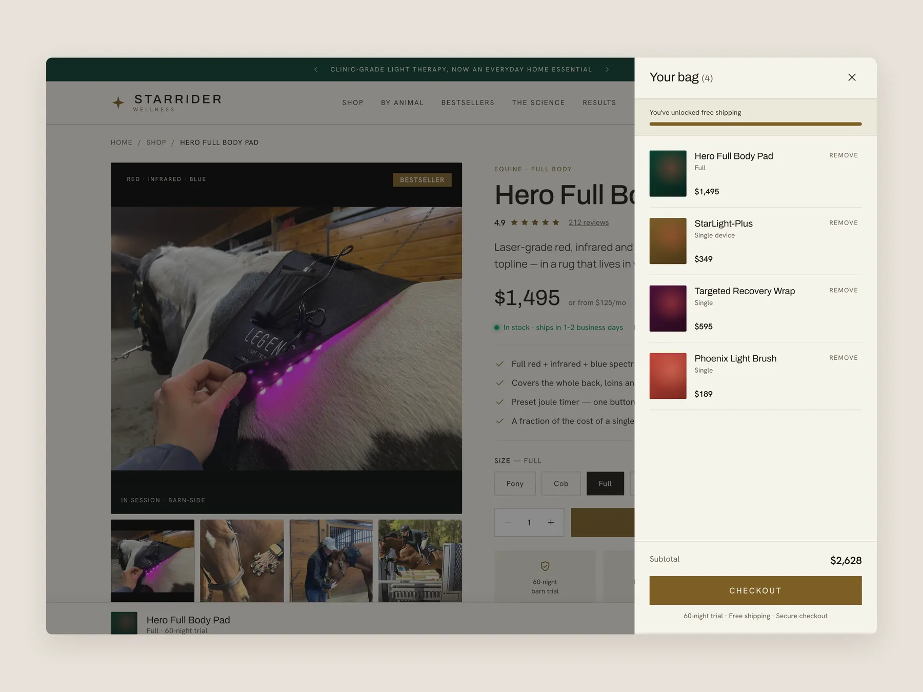Select Full size option

coord(605,483)
